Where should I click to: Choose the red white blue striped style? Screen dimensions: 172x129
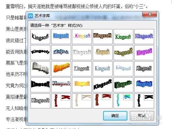coord(61,85)
